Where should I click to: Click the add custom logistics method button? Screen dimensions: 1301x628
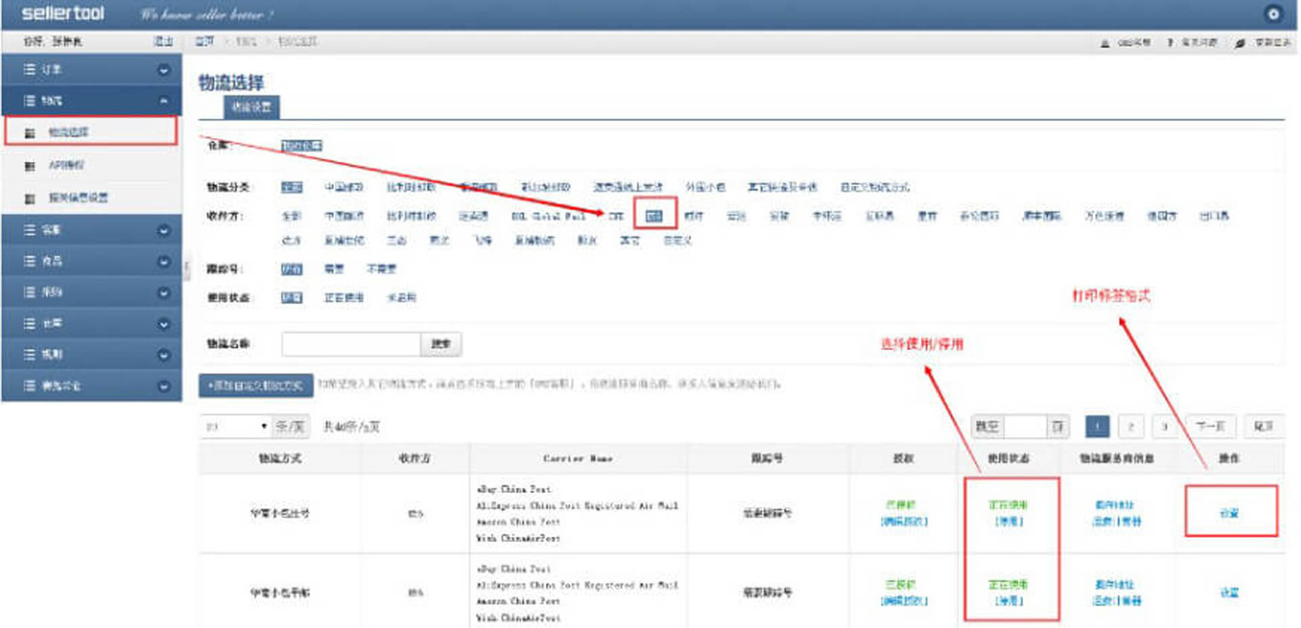point(255,385)
